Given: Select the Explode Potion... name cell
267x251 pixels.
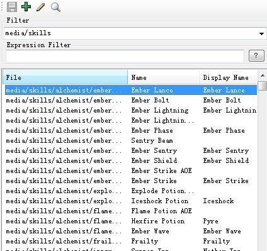Looking at the screenshot, I should [162, 191].
